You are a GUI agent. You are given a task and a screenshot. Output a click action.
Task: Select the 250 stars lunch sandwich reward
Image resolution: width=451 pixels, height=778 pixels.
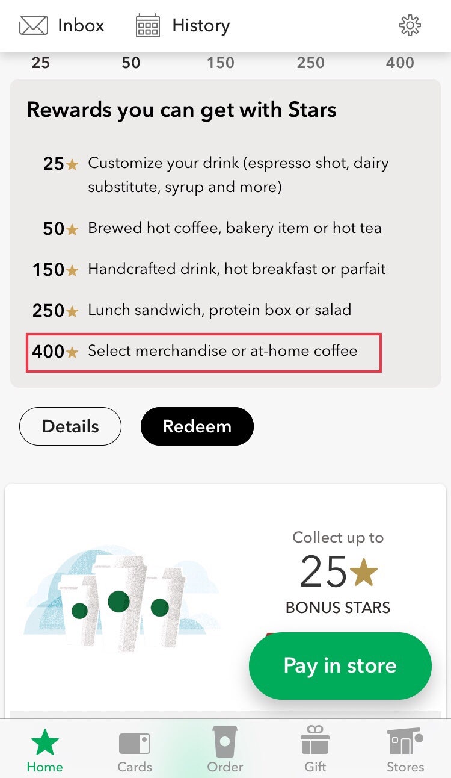(x=192, y=310)
